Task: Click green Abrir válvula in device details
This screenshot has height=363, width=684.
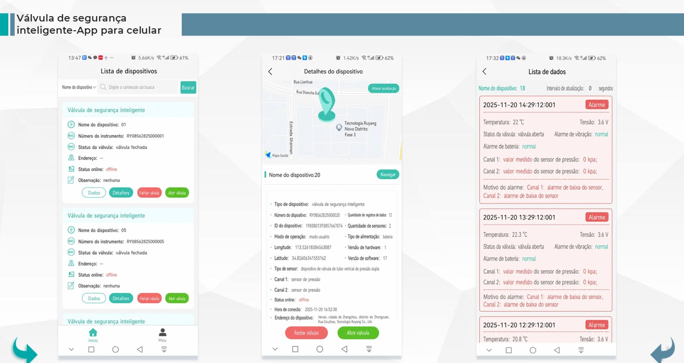Action: [358, 333]
